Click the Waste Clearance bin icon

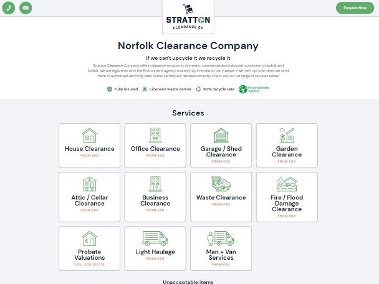point(221,184)
